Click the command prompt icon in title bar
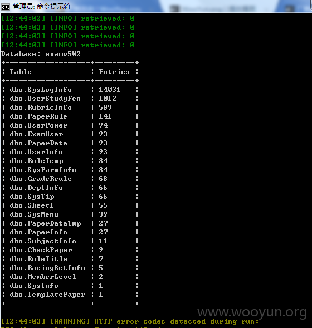The image size is (312, 328). coord(5,7)
